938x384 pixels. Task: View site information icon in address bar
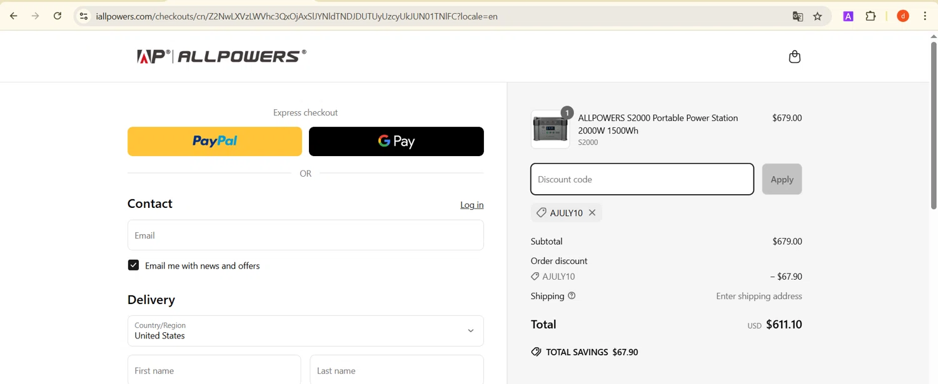[84, 16]
